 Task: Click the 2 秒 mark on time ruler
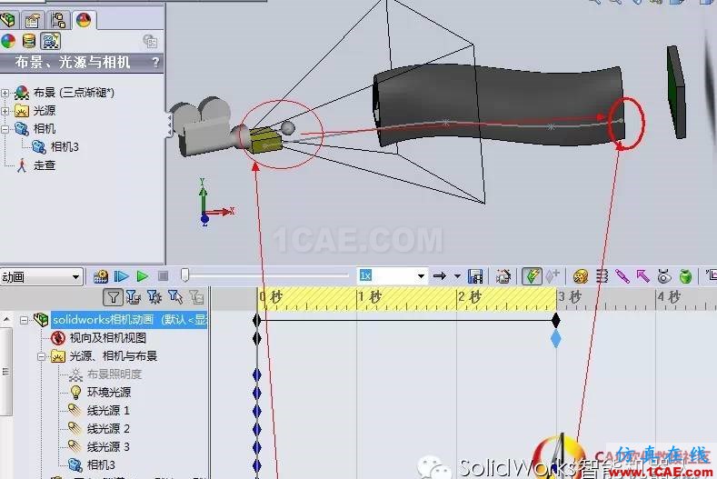pyautogui.click(x=470, y=298)
